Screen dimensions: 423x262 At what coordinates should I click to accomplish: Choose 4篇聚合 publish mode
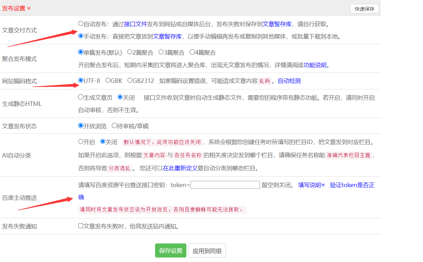tap(192, 52)
